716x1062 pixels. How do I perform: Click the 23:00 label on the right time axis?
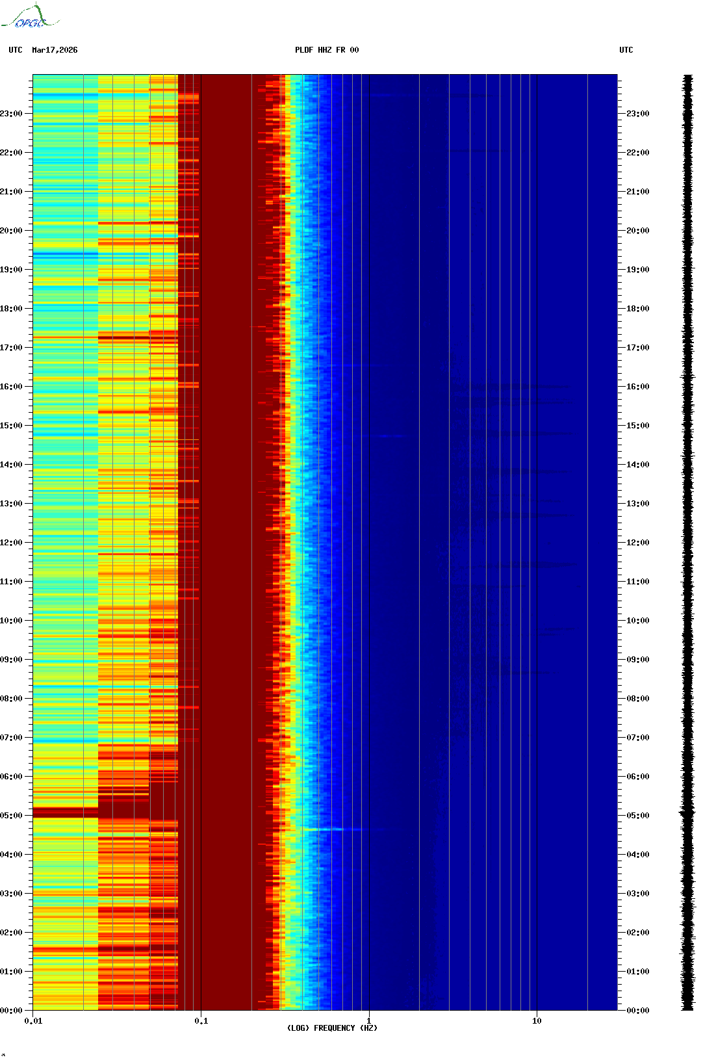[638, 114]
